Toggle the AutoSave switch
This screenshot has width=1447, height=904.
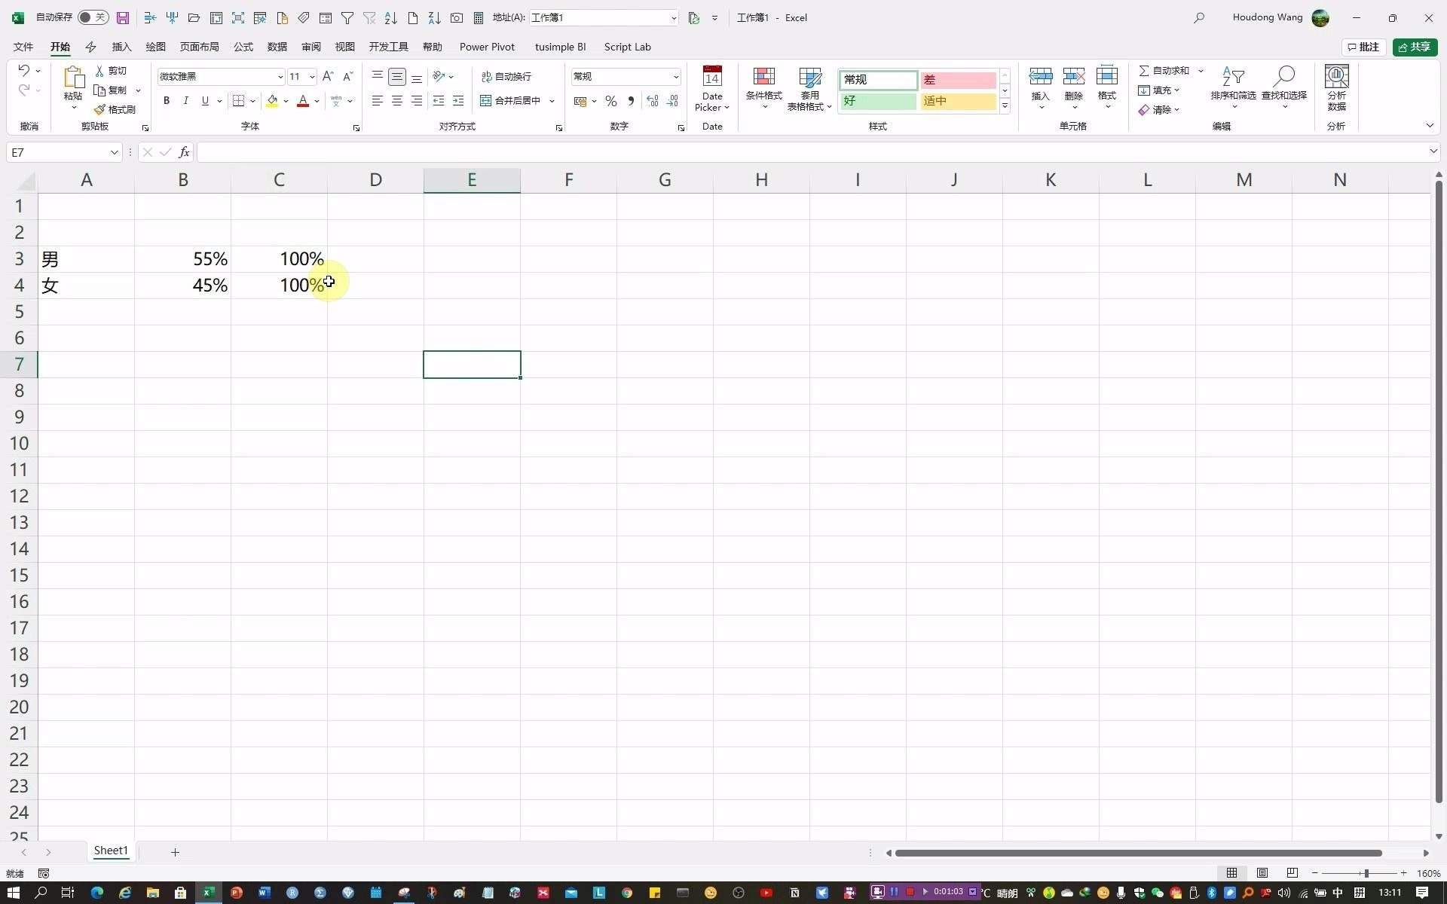click(x=93, y=17)
